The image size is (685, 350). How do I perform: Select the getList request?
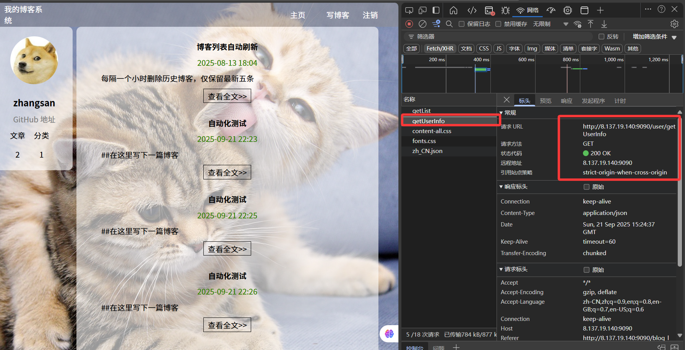point(421,111)
